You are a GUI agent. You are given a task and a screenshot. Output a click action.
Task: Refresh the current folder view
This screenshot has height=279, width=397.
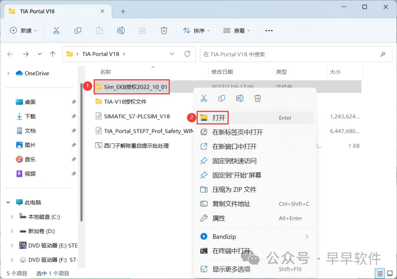coord(187,54)
